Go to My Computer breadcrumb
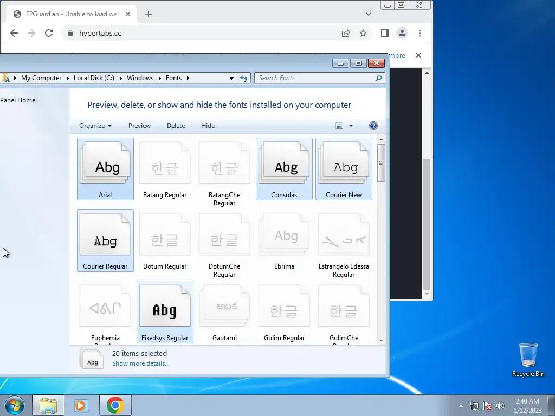The height and width of the screenshot is (416, 555). pos(41,78)
